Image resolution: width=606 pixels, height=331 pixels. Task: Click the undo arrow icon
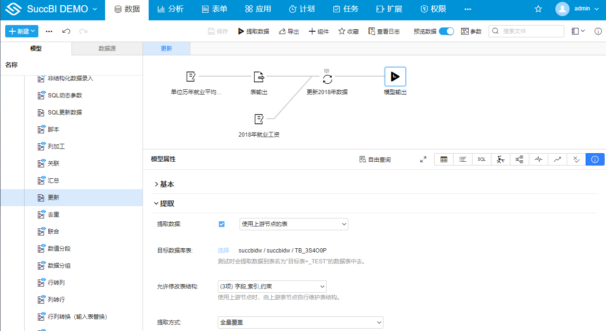(x=66, y=31)
